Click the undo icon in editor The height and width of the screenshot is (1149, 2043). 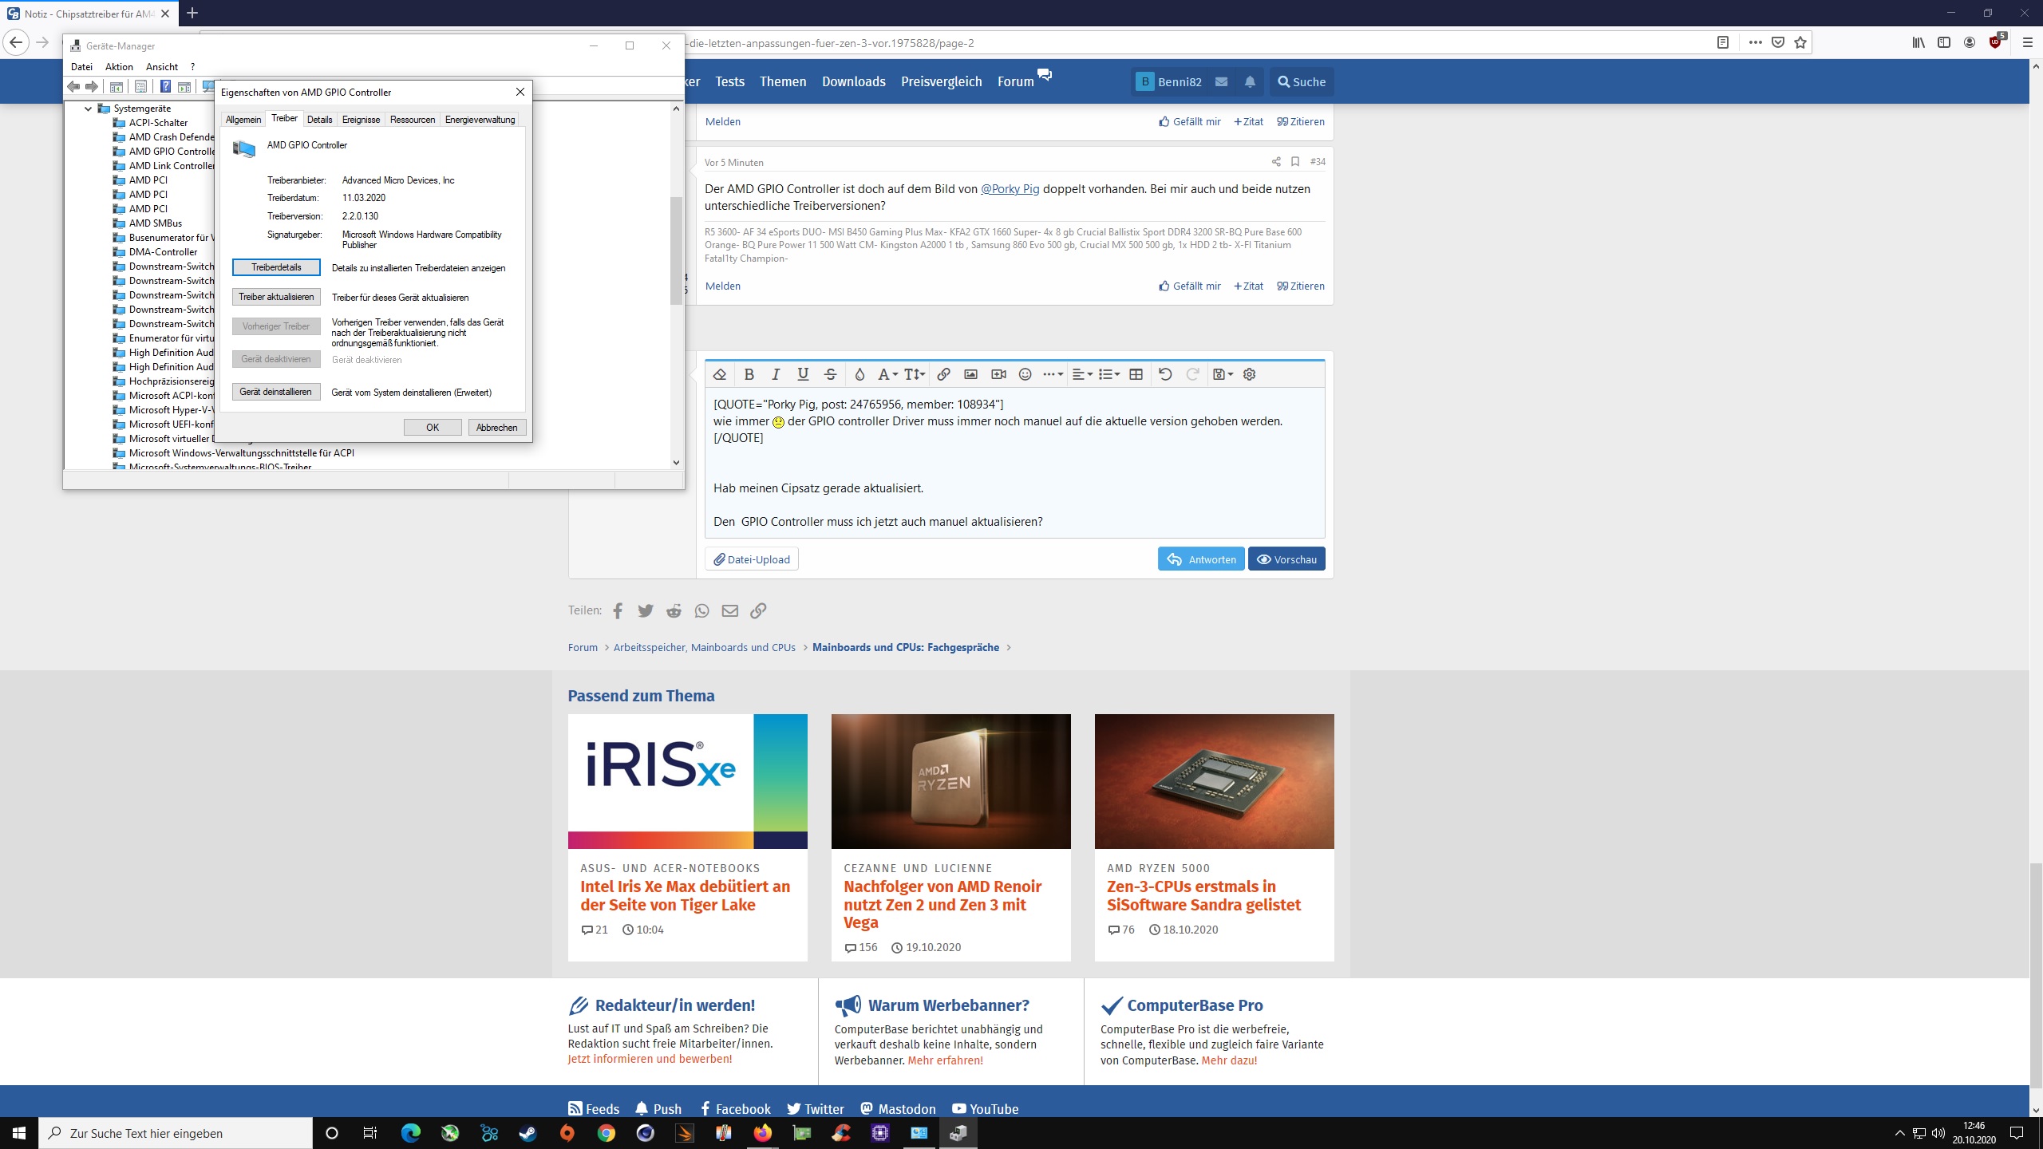[1165, 374]
